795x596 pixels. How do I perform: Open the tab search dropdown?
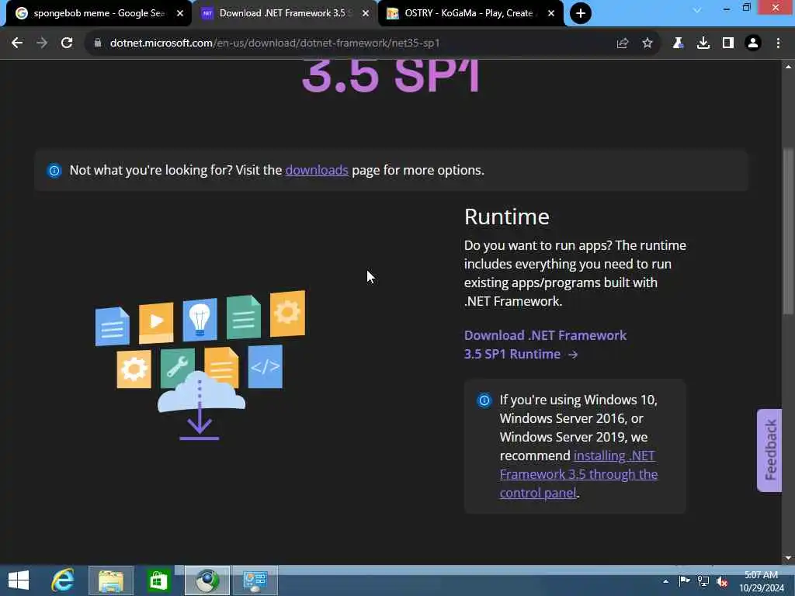tap(697, 9)
